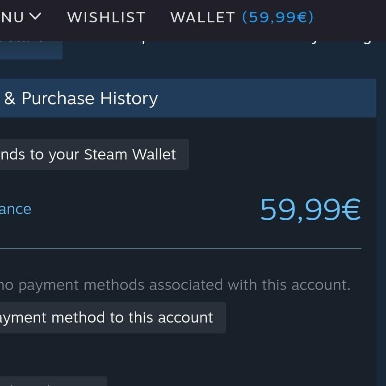Viewport: 386px width, 386px height.
Task: Open the WISHLIST page
Action: [x=106, y=17]
